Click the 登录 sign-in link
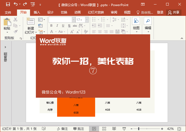The height and width of the screenshot is (132, 186). click(160, 12)
